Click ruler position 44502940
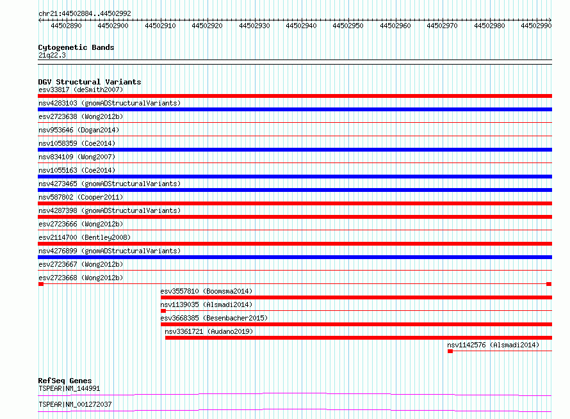Image resolution: width=570 pixels, height=419 pixels. tap(302, 26)
